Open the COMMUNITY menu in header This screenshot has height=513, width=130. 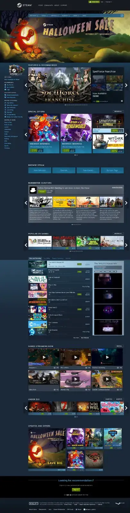(x=48, y=5)
